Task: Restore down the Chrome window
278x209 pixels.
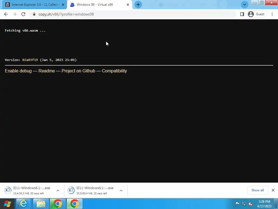Action: [x=262, y=2]
